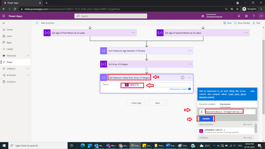This screenshot has width=265, height=149.
Task: Bookmark this page with the star icon
Action: [237, 9]
